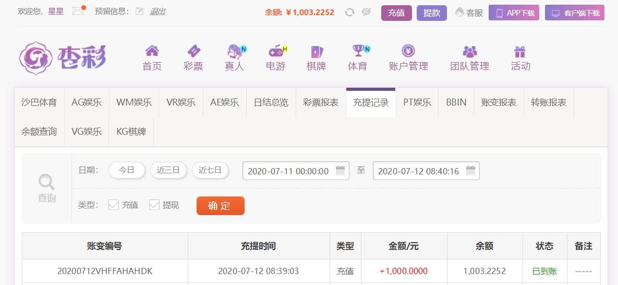Image resolution: width=618 pixels, height=285 pixels.
Task: Select the 近七日 date range
Action: click(x=210, y=170)
